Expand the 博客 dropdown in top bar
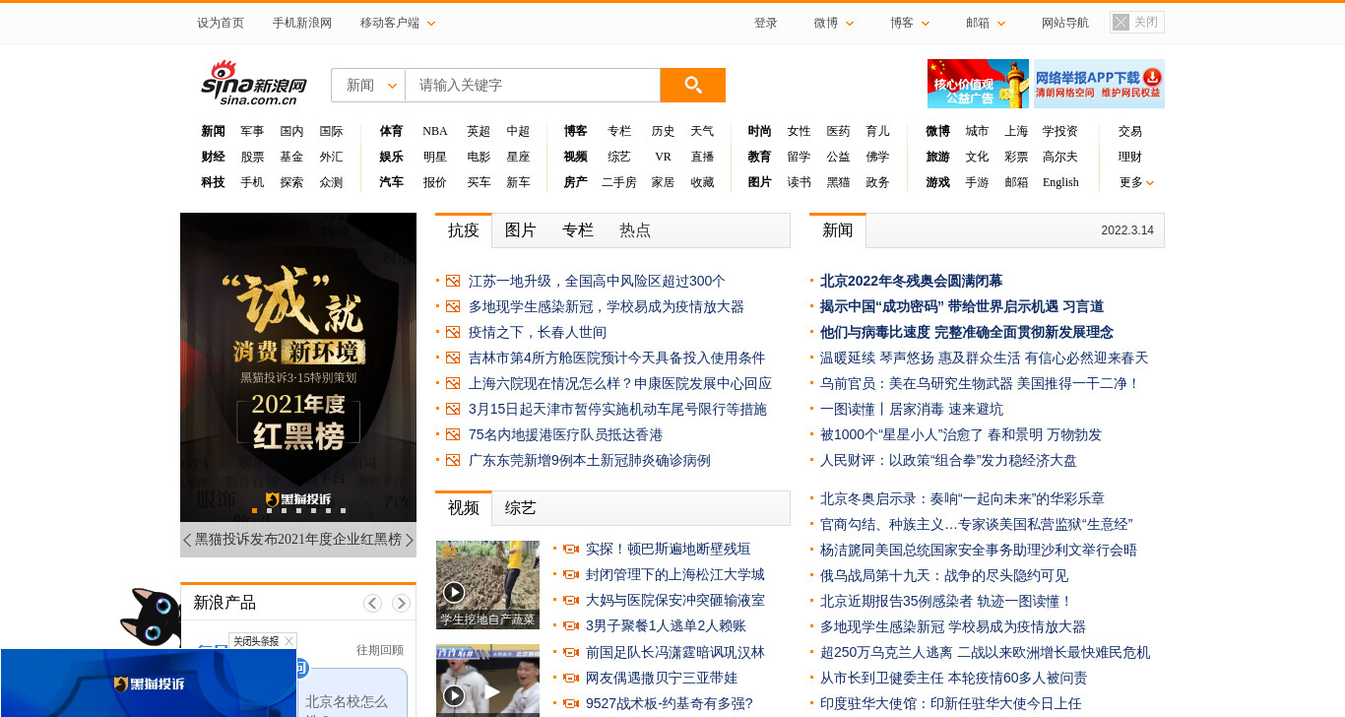Screen dimensions: 1345x717 pyautogui.click(x=910, y=23)
